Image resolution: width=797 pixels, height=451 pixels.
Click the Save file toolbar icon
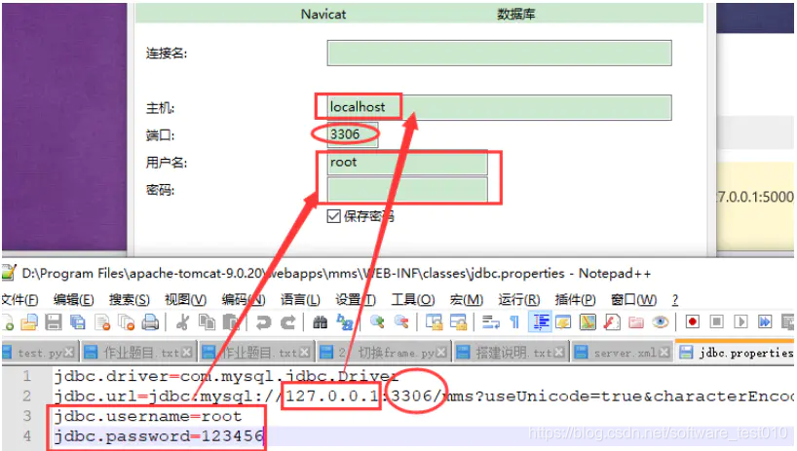point(54,322)
